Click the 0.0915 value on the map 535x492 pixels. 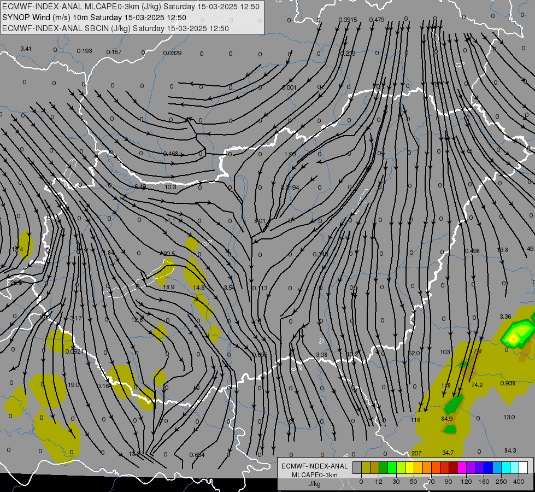(348, 20)
